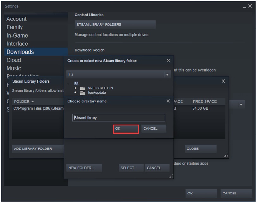Select the C:\Program Files (x86)\Steam entry

[x=37, y=108]
